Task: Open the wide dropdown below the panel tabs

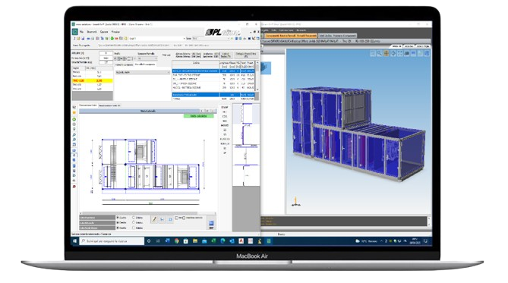Action: (x=143, y=72)
